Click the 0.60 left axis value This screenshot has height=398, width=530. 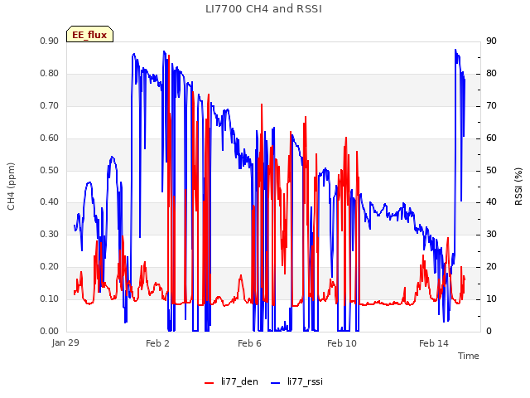pyautogui.click(x=50, y=138)
